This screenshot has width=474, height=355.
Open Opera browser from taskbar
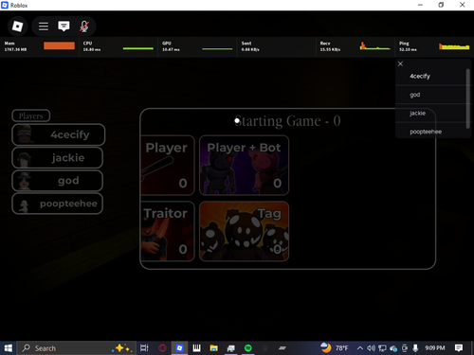162,348
